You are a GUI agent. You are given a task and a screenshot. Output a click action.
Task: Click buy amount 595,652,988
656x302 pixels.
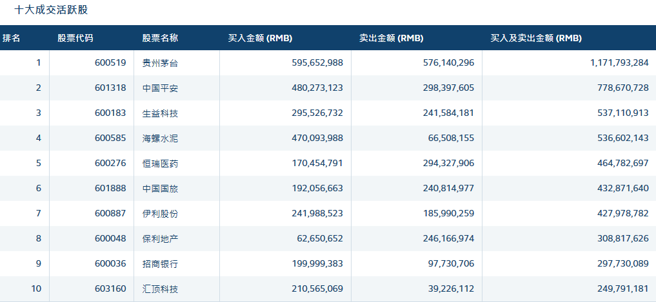point(317,62)
